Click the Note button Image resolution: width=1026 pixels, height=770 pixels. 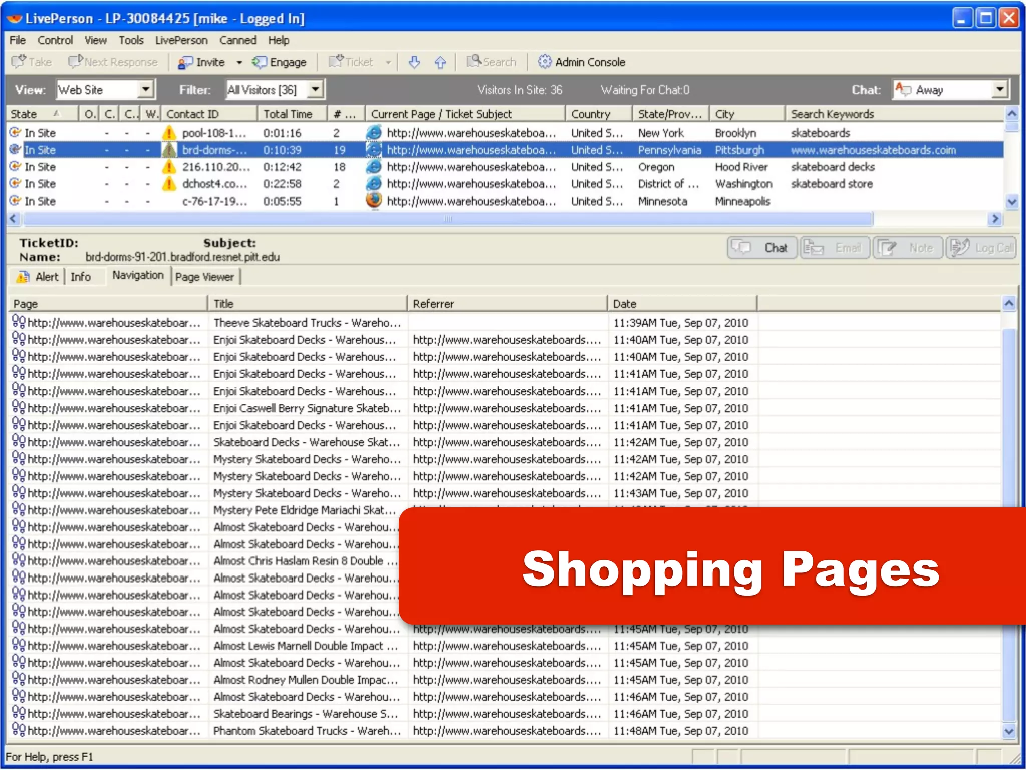908,248
